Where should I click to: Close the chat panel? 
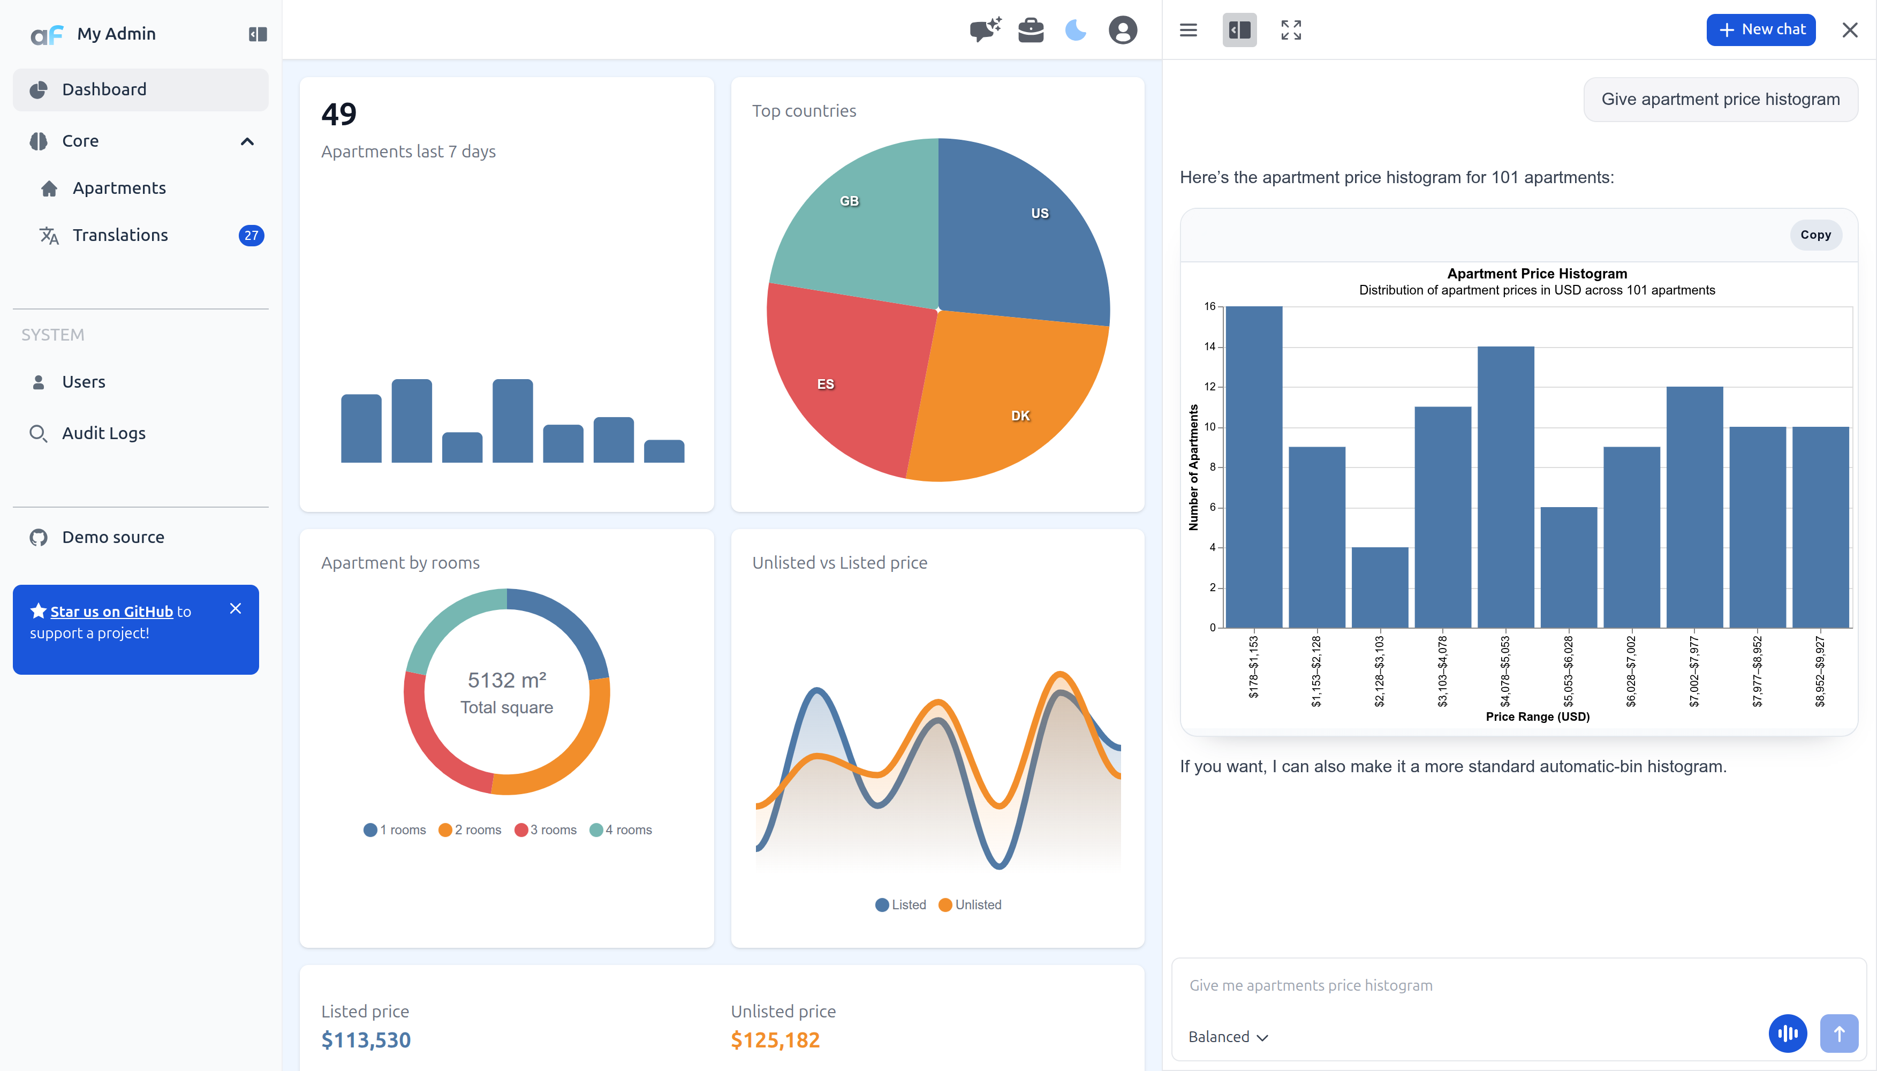(1850, 30)
